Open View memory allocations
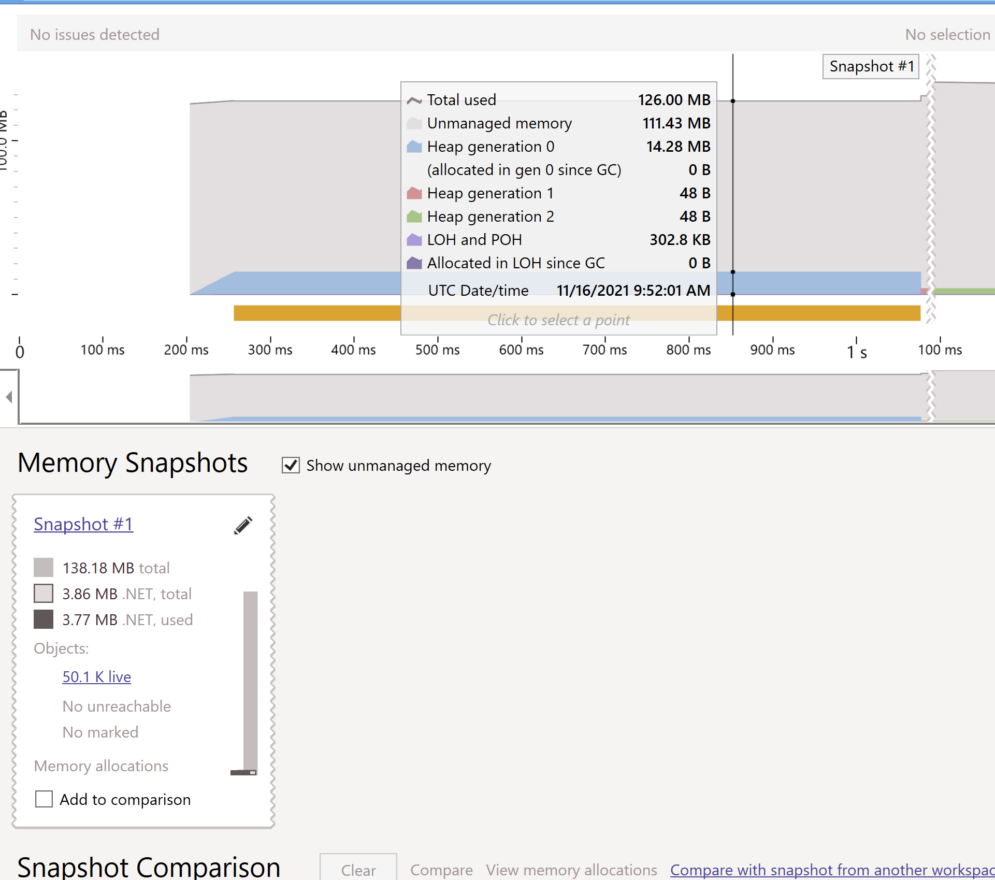 coord(571,870)
